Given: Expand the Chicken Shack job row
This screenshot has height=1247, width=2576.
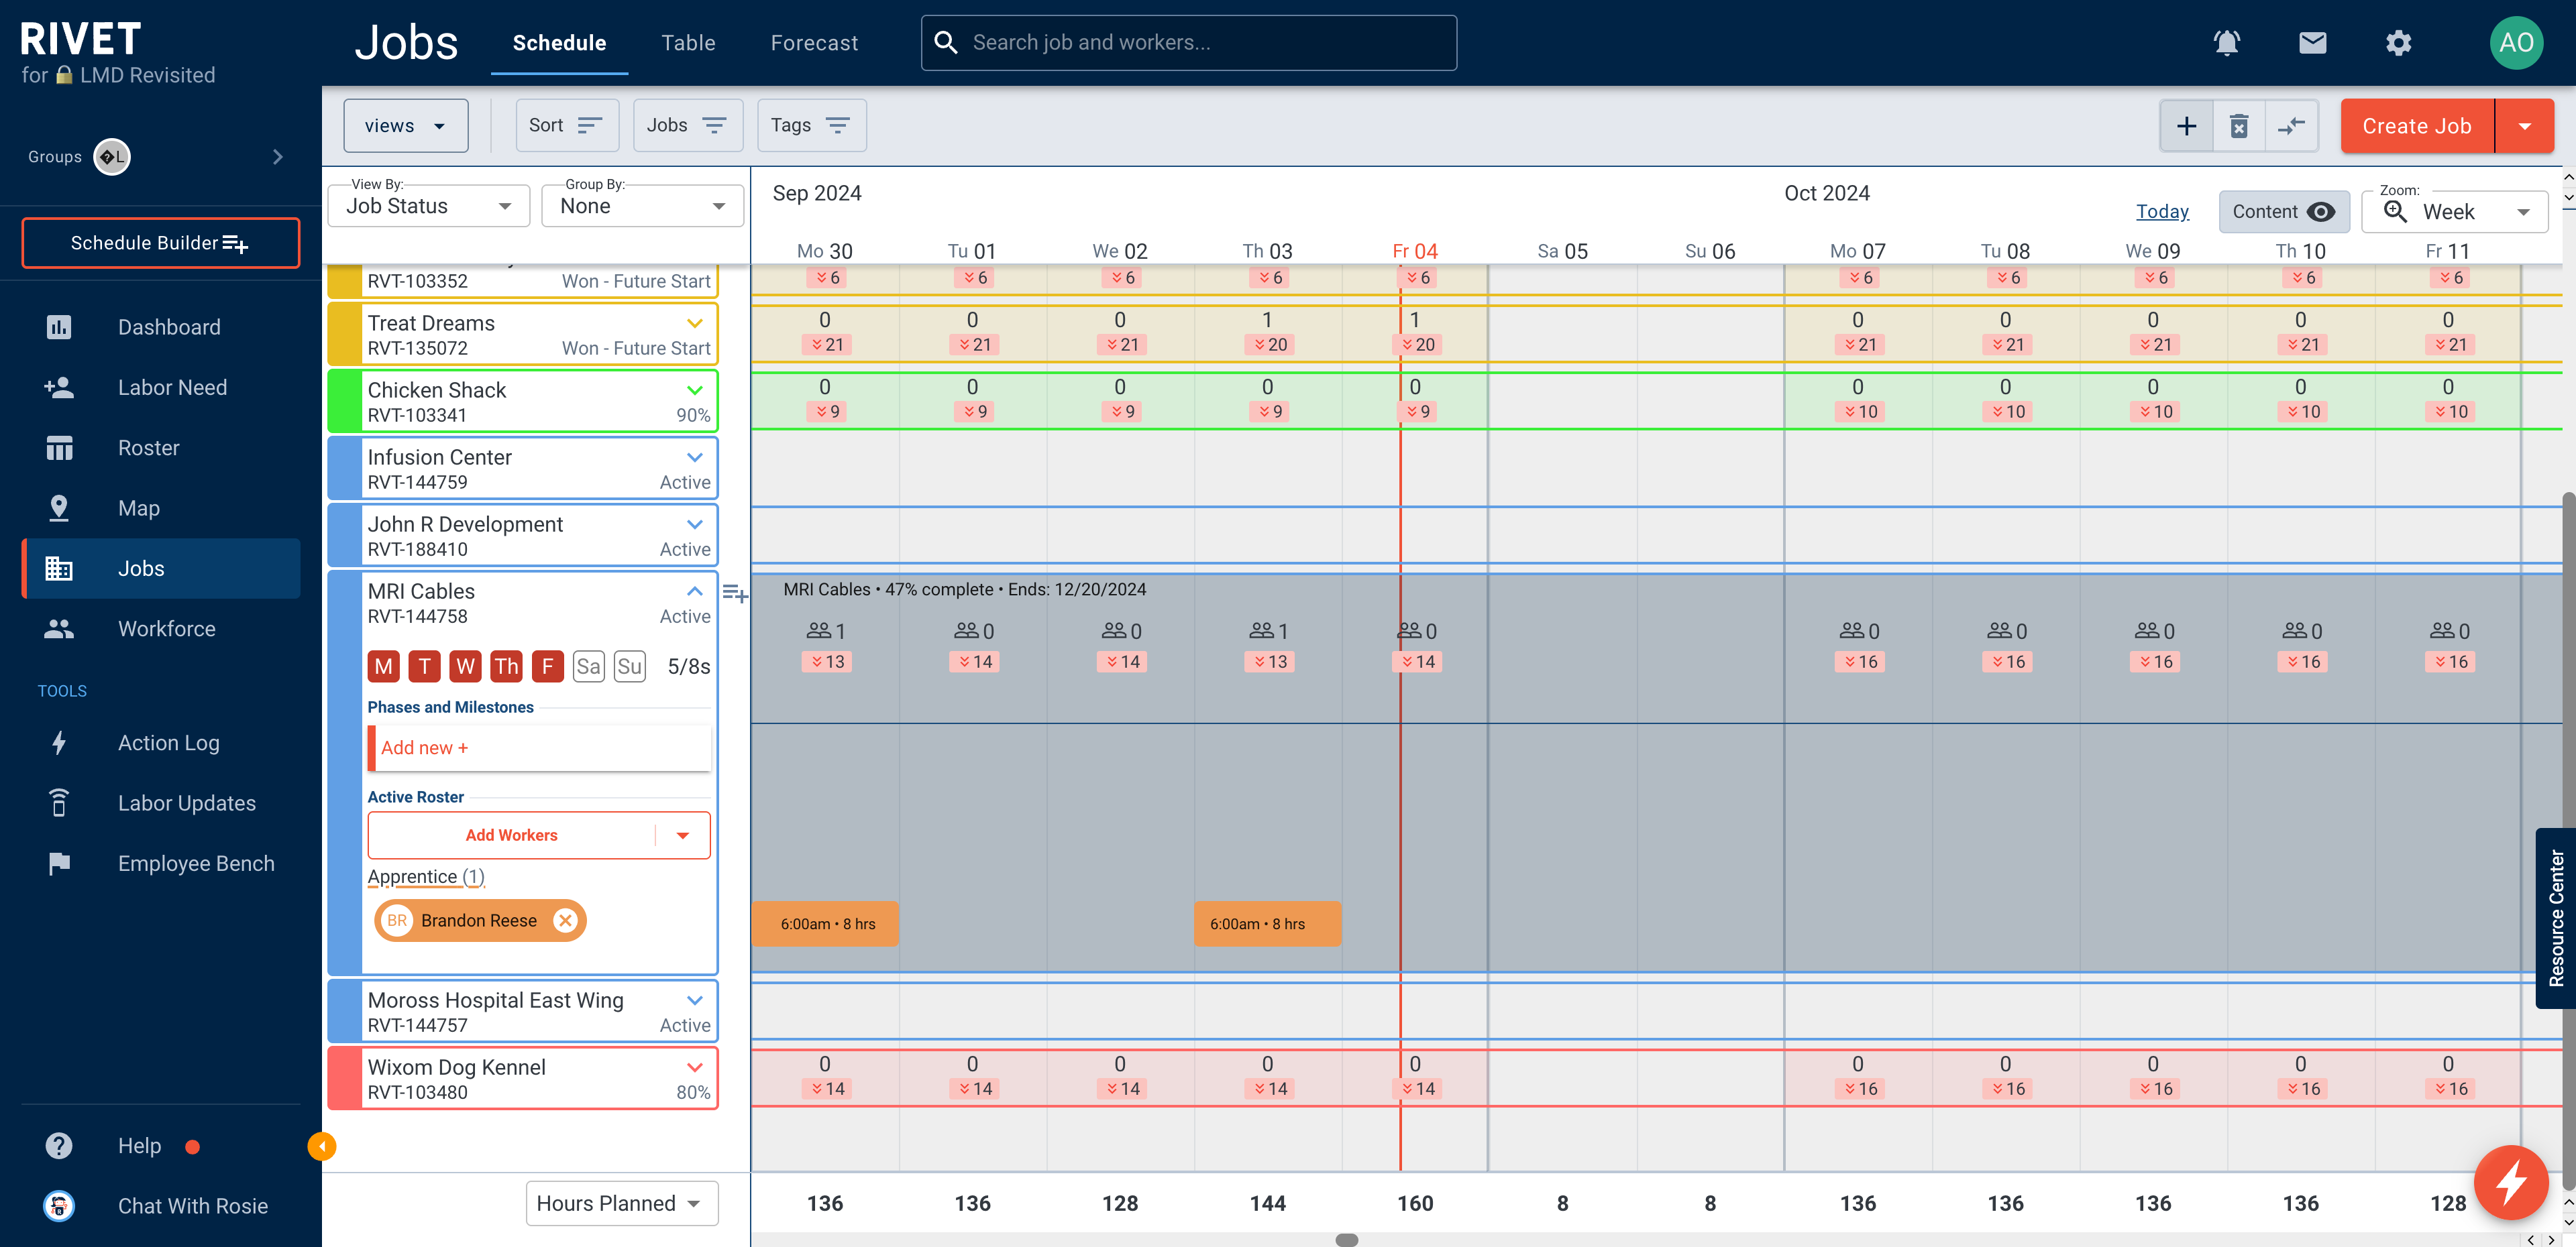Looking at the screenshot, I should 695,390.
